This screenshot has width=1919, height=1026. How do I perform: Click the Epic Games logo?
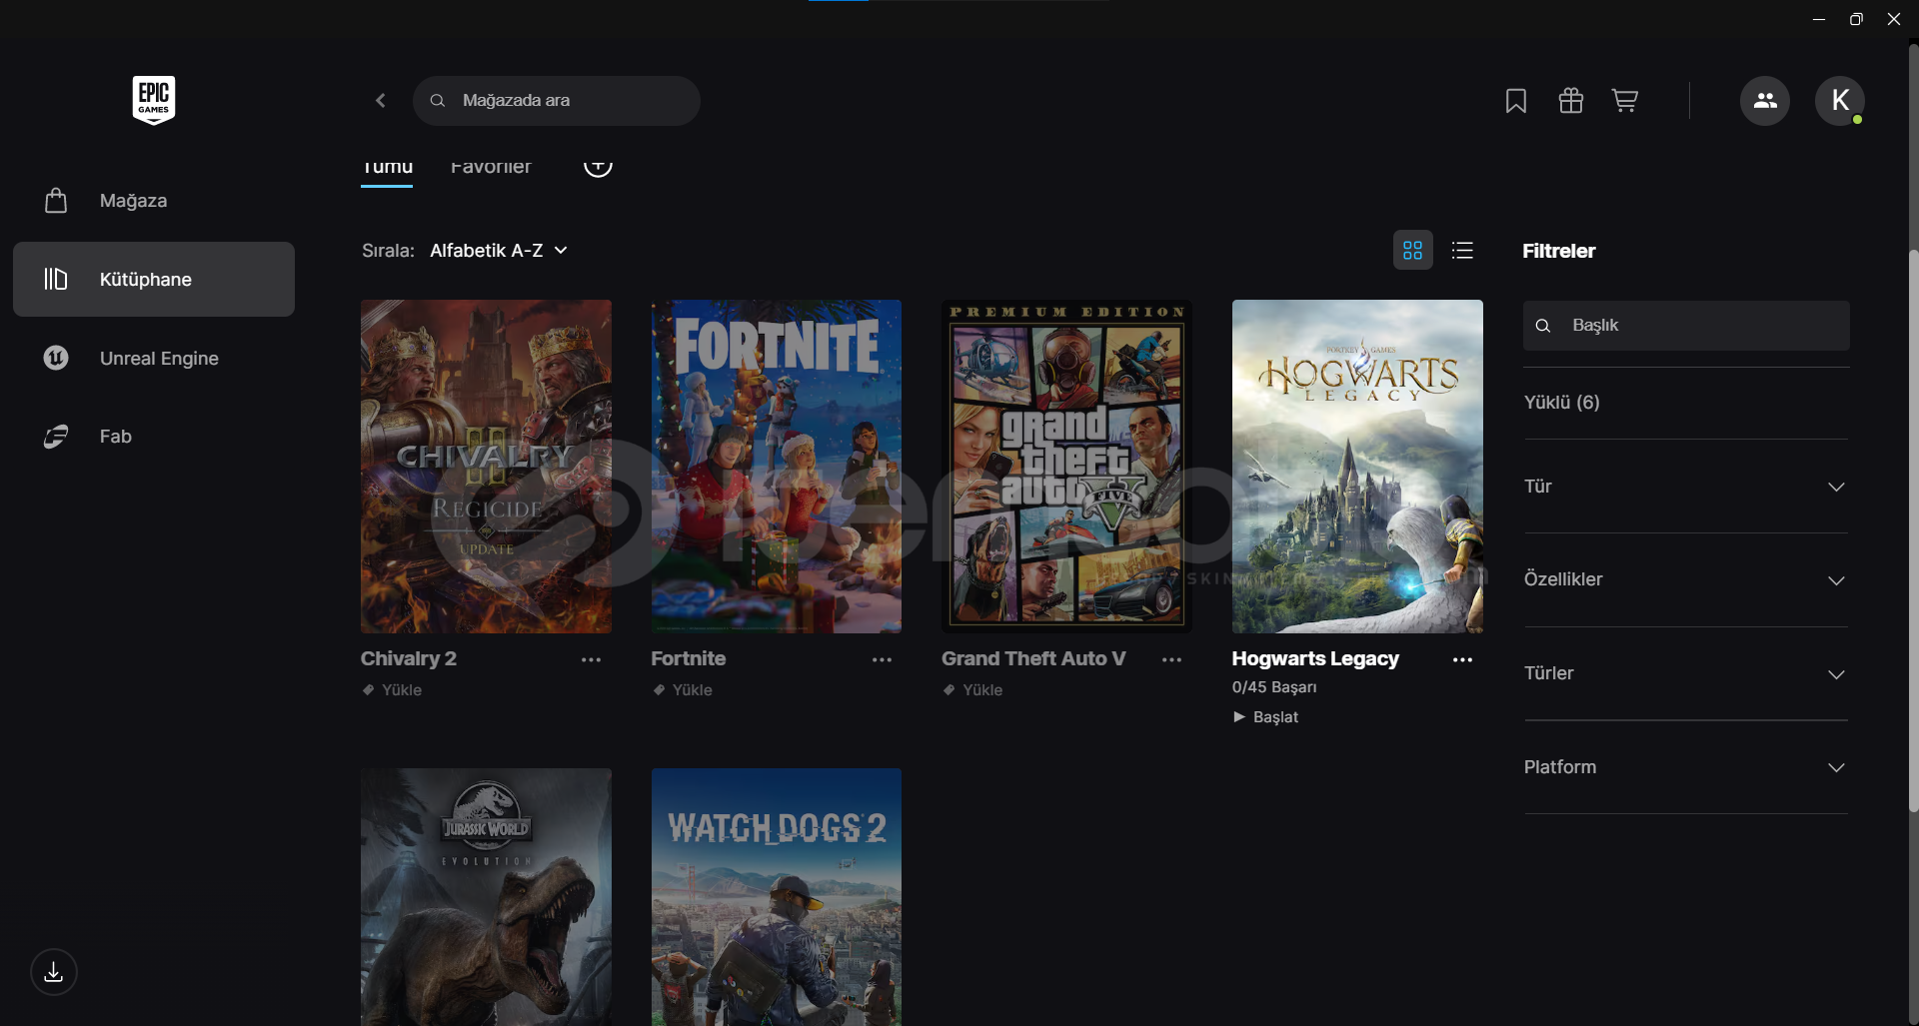pyautogui.click(x=154, y=100)
